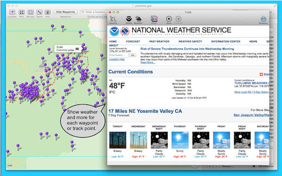Viewport: 282px width, 176px height.
Task: Open the FORECAST navigation item
Action: [x=133, y=42]
